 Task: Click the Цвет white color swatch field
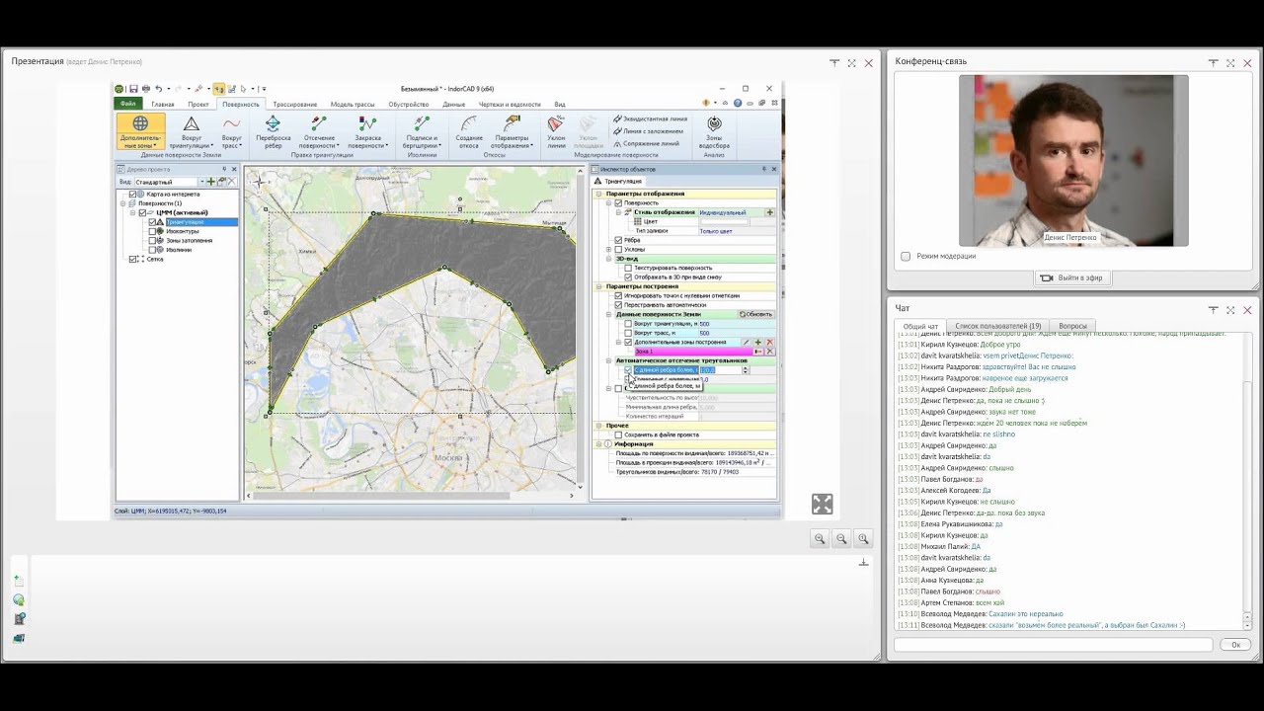[723, 222]
